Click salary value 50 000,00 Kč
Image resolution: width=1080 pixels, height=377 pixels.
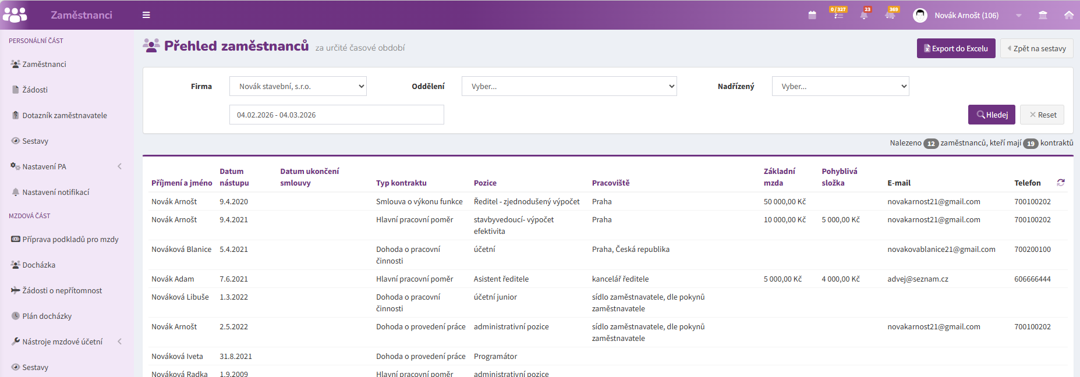pyautogui.click(x=785, y=201)
